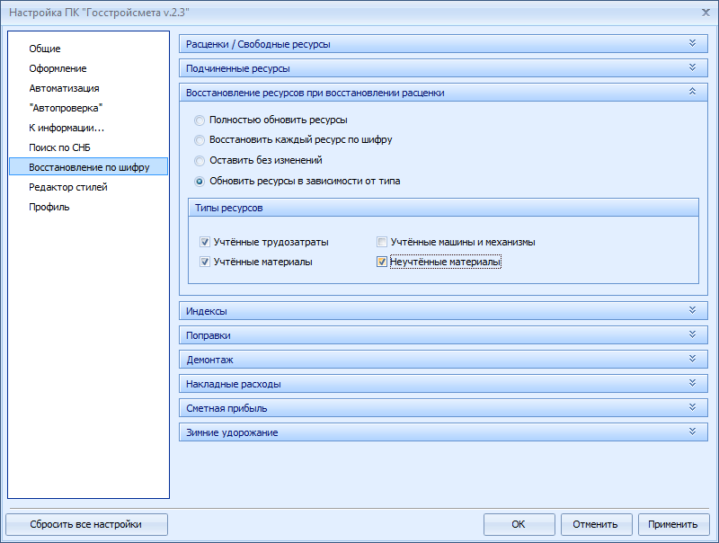This screenshot has height=543, width=719.
Task: Choose "Оставить без изменений" radio button
Action: [x=199, y=161]
